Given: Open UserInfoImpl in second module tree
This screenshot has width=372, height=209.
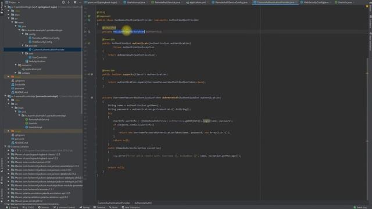Looking at the screenshot, I should coord(35,127).
